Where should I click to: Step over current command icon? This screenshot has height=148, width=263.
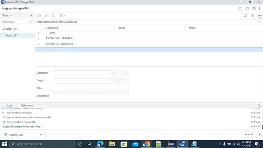(53, 16)
